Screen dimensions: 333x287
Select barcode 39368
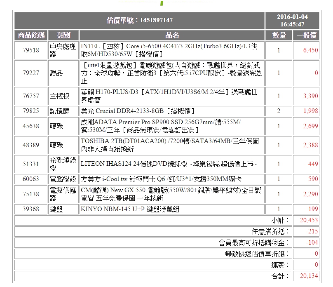point(31,209)
